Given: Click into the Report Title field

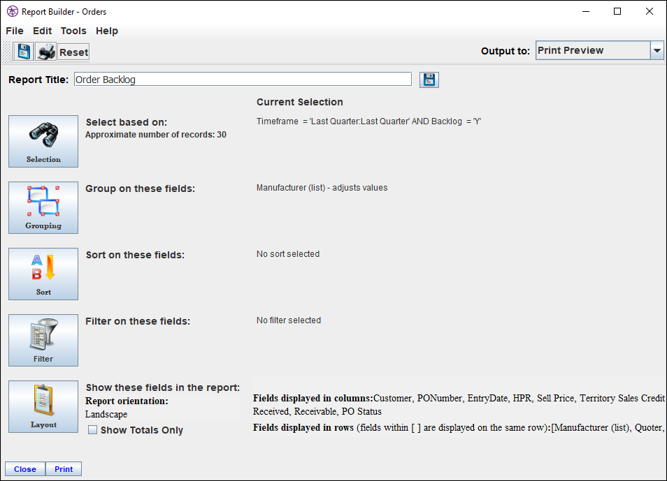Looking at the screenshot, I should [x=243, y=80].
